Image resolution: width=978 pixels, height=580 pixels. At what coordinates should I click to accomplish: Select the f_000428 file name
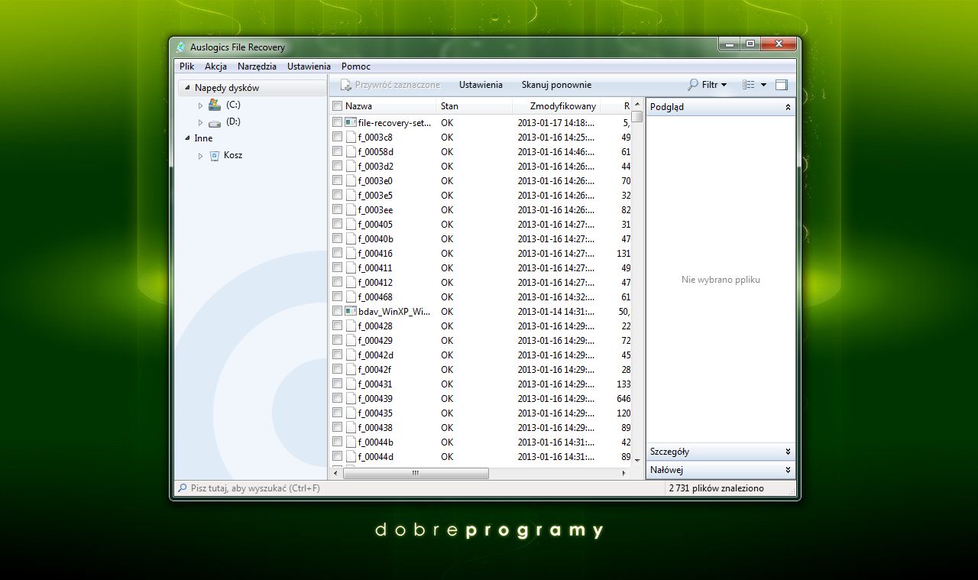coord(375,326)
